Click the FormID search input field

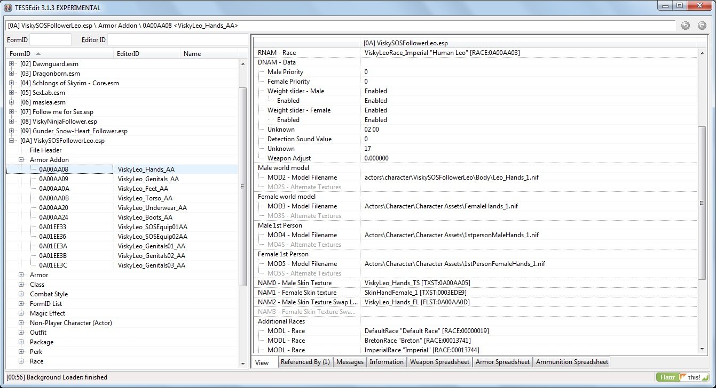click(50, 40)
